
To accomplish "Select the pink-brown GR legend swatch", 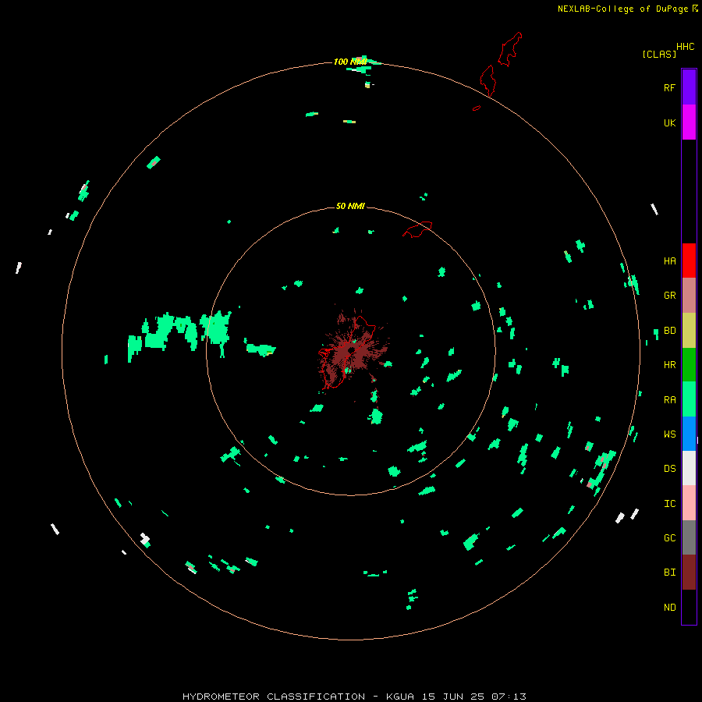I will (x=689, y=296).
